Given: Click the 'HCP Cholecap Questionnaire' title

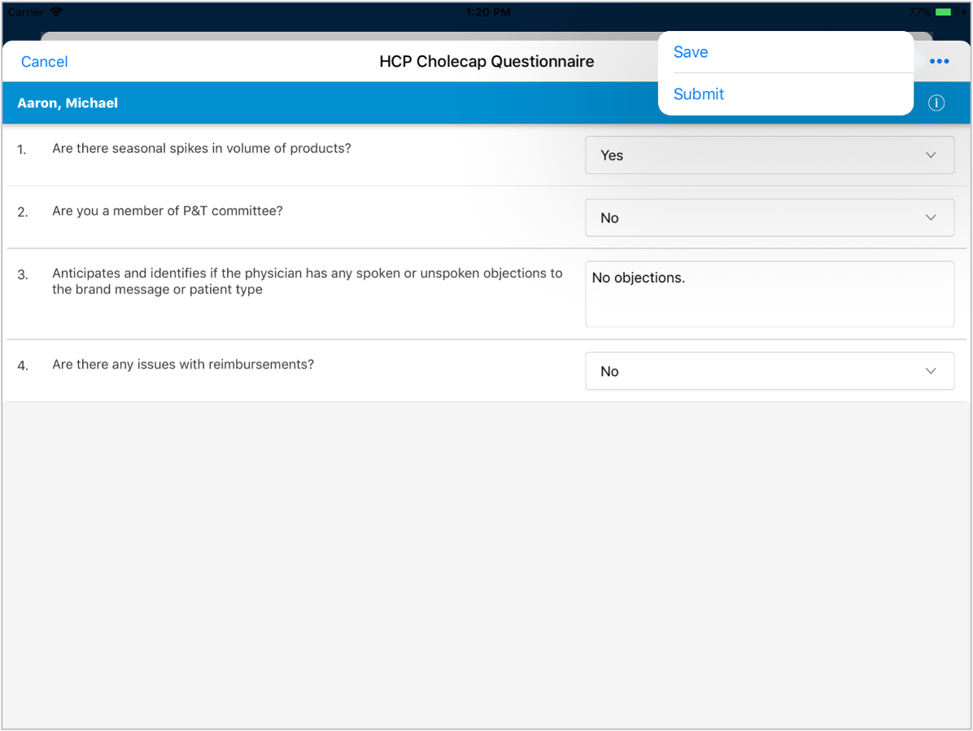Looking at the screenshot, I should [486, 62].
